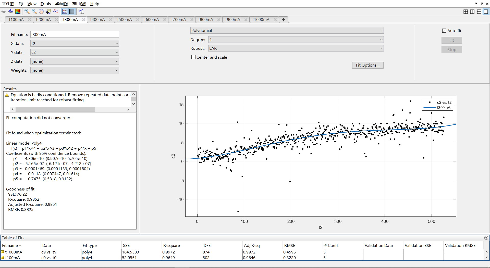Click the warning message scroll right arrow
Viewport: 490px width, 268px height.
coord(128,109)
